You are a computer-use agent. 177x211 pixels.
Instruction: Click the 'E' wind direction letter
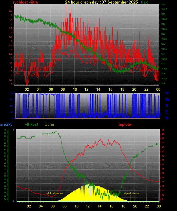point(167,112)
